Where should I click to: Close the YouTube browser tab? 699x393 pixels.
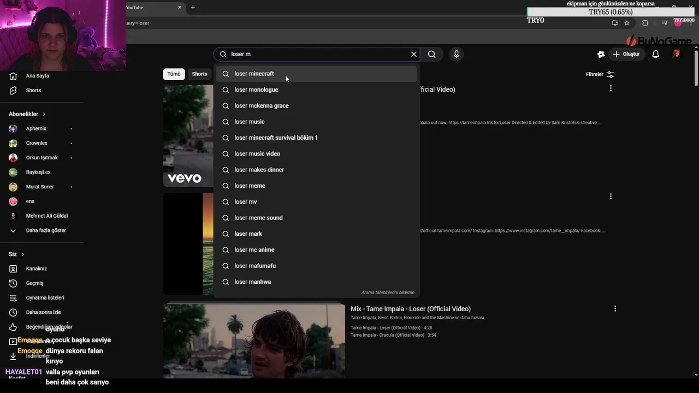180,8
